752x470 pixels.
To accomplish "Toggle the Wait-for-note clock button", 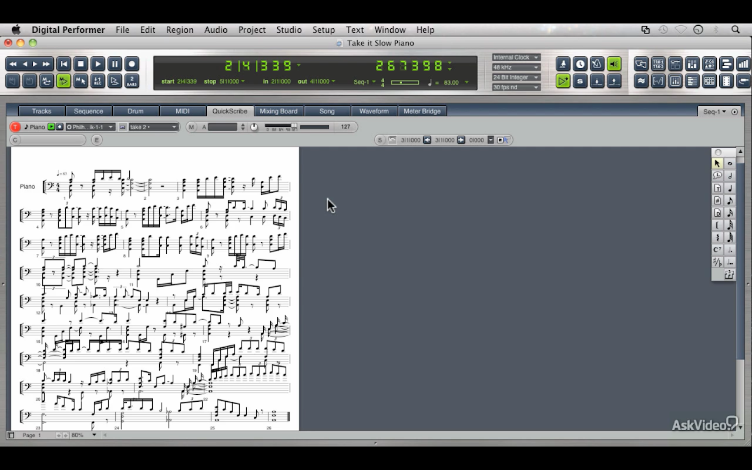I will point(580,64).
